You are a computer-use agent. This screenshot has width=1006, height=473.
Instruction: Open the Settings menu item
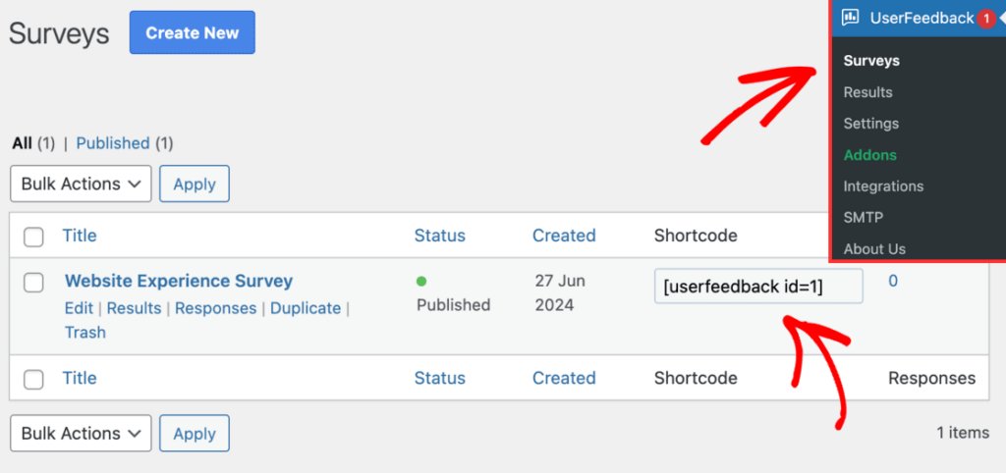[x=870, y=124]
